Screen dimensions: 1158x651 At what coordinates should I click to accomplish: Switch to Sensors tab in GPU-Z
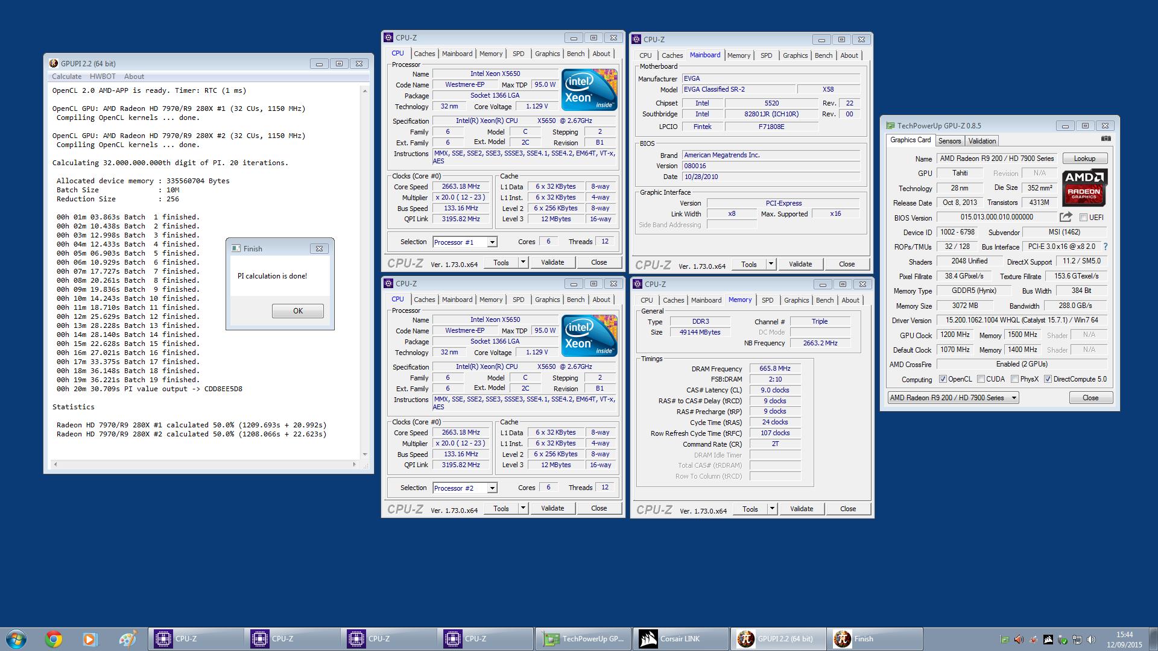[x=949, y=141]
